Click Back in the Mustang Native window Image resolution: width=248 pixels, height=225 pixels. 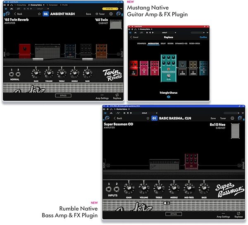18,14
